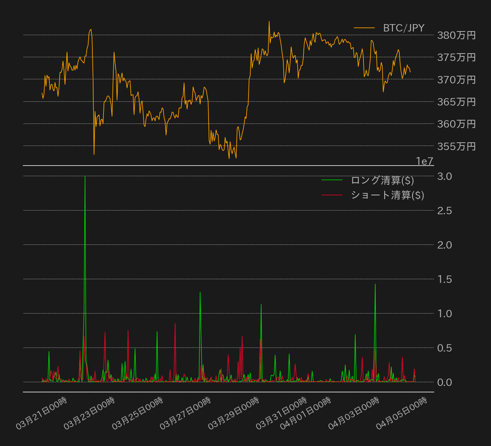The width and height of the screenshot is (491, 446).
Task: Select the 03月27日00時 date label
Action: coord(186,413)
